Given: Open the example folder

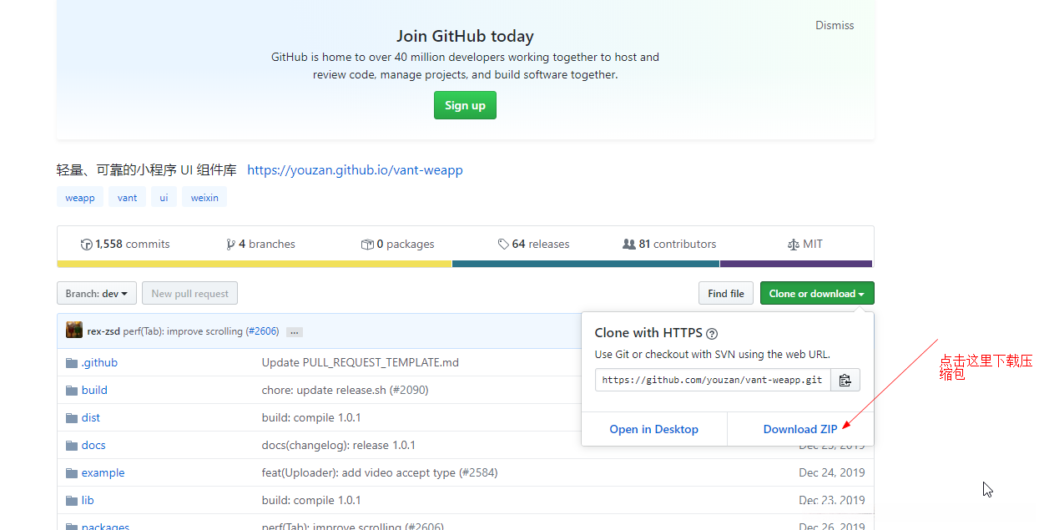Looking at the screenshot, I should [103, 473].
